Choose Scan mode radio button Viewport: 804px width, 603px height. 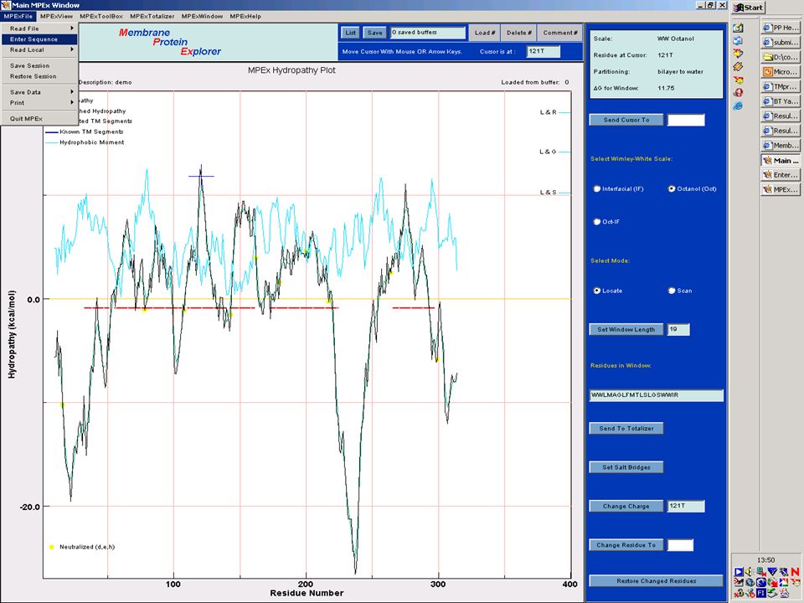671,291
